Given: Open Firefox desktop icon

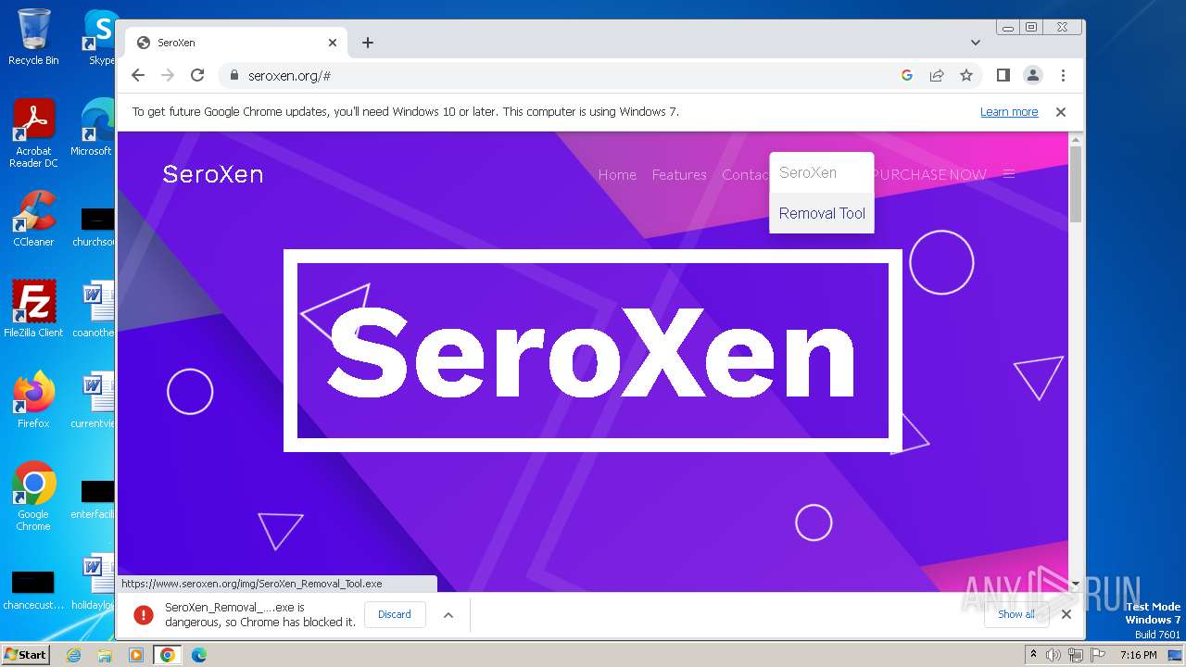Looking at the screenshot, I should point(33,399).
